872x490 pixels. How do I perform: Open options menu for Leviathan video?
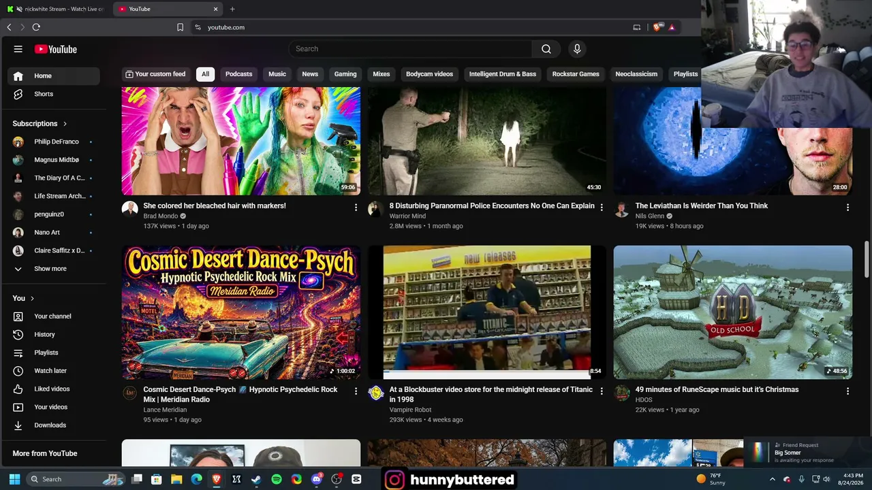(847, 207)
